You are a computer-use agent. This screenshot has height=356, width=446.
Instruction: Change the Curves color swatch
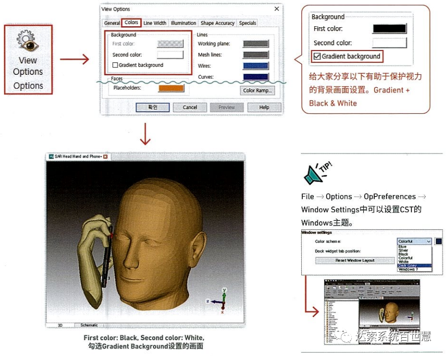point(256,77)
